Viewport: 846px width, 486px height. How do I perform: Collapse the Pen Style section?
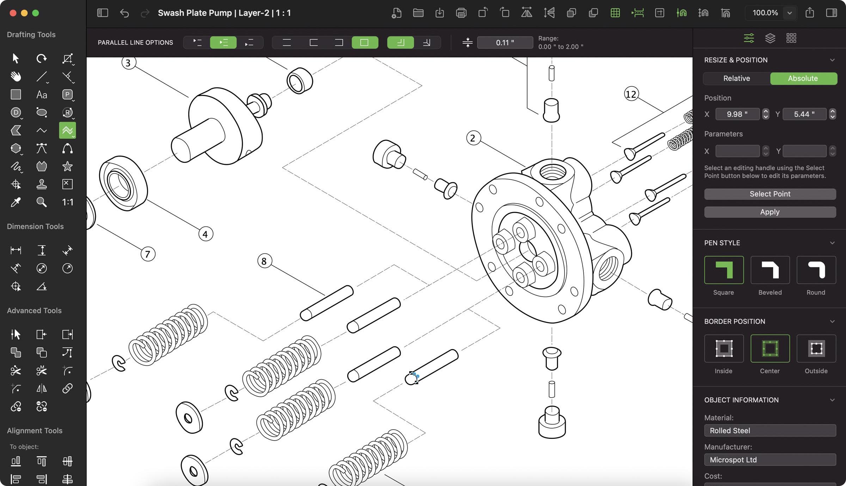(x=832, y=243)
